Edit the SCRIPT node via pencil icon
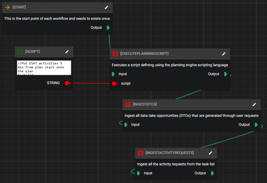This screenshot has height=183, width=267. tap(67, 52)
